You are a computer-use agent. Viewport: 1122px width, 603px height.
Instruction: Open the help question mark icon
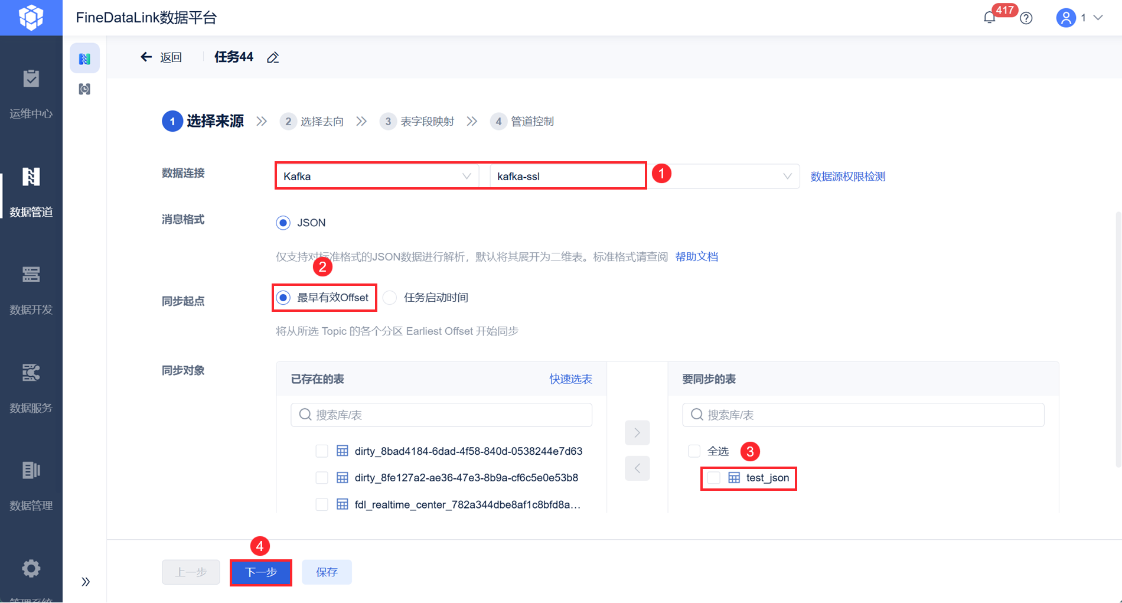pyautogui.click(x=1026, y=18)
